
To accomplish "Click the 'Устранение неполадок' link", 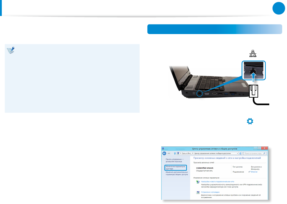I will click(210, 192).
